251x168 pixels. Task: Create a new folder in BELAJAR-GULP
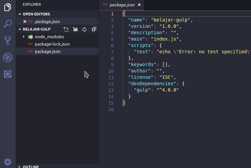point(75,29)
